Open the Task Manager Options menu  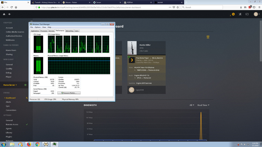coord(38,27)
